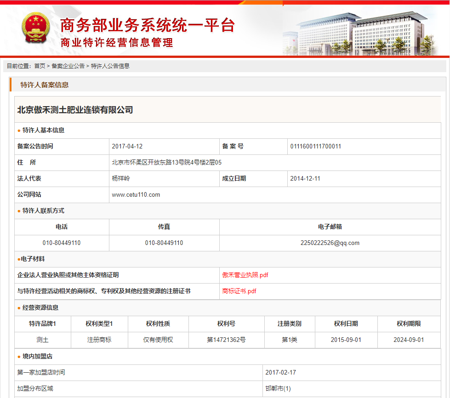Select fax number under 传真 column
Viewport: 450px width, 398px height.
click(164, 243)
